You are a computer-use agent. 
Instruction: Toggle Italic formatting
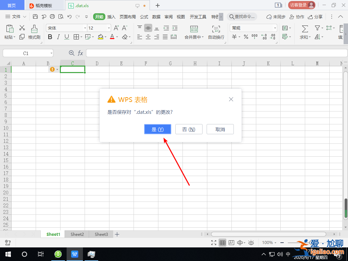tap(58, 37)
